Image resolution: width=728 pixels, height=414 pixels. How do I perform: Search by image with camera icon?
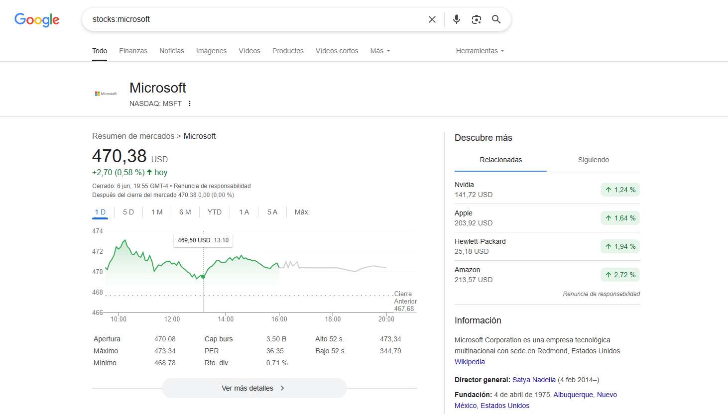477,19
